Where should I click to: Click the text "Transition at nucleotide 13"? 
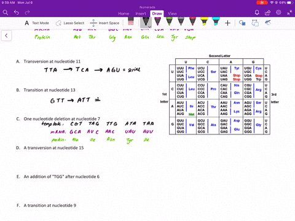pos(49,90)
